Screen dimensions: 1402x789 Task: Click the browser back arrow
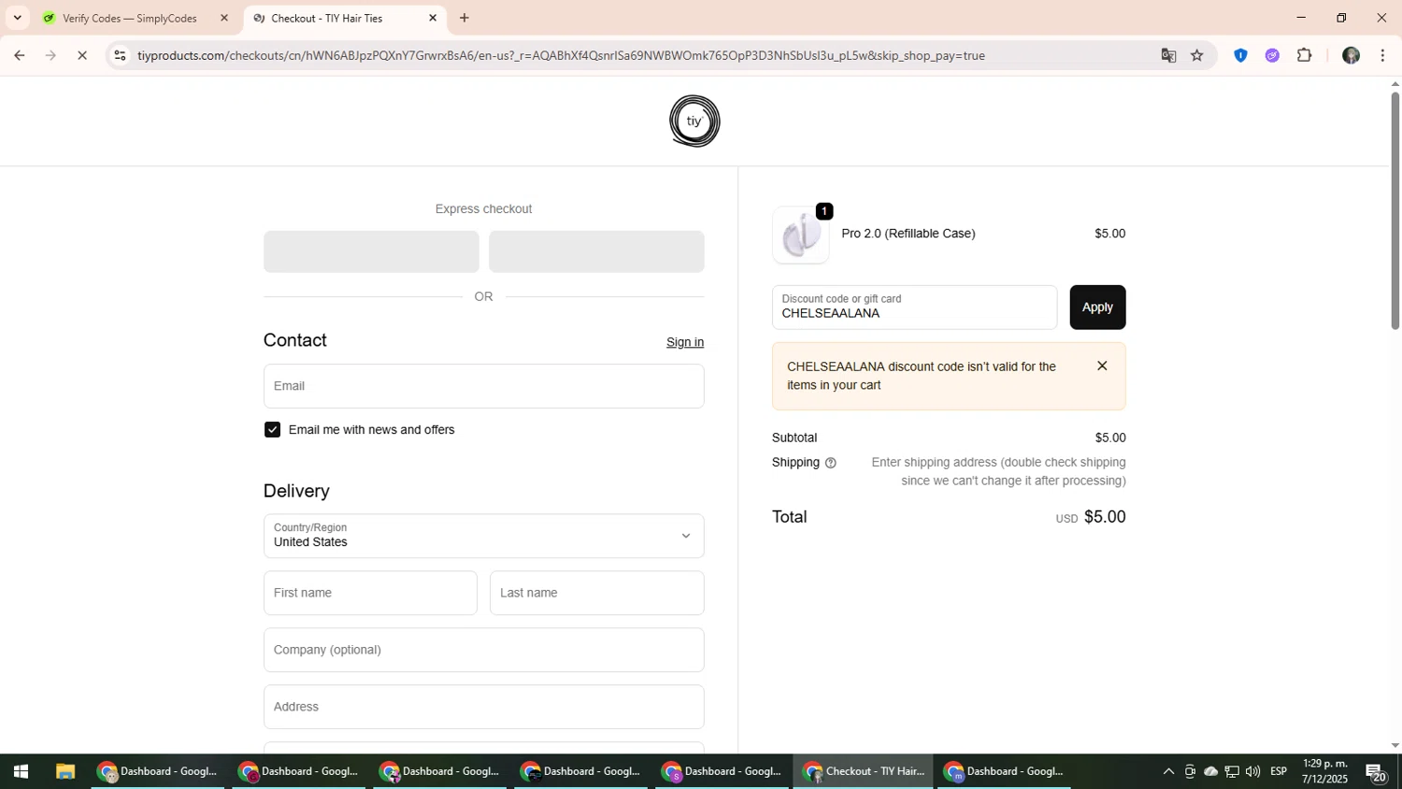coord(19,55)
